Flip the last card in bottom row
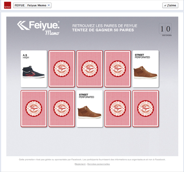 pos(146,109)
